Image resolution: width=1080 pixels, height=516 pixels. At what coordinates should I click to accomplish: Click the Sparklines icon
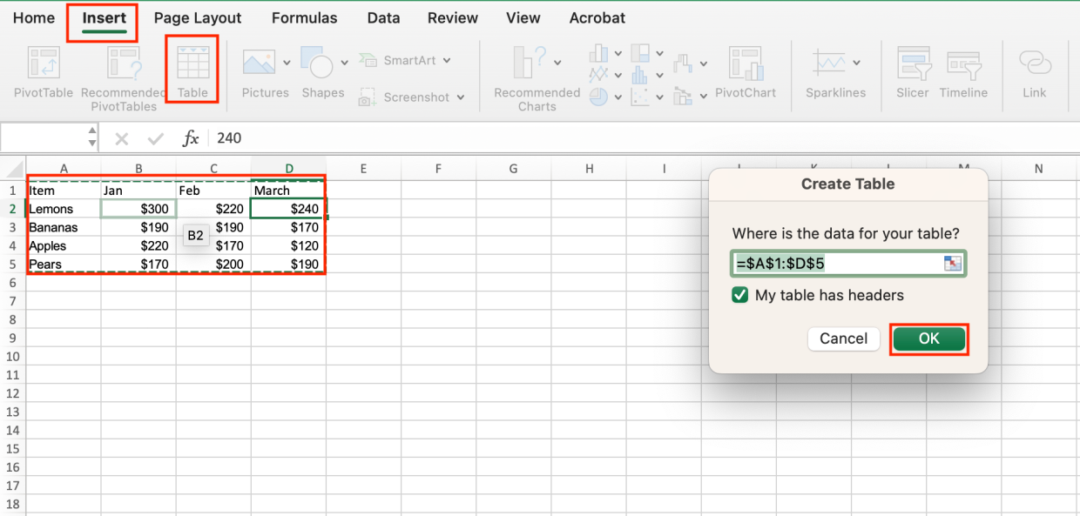click(828, 63)
